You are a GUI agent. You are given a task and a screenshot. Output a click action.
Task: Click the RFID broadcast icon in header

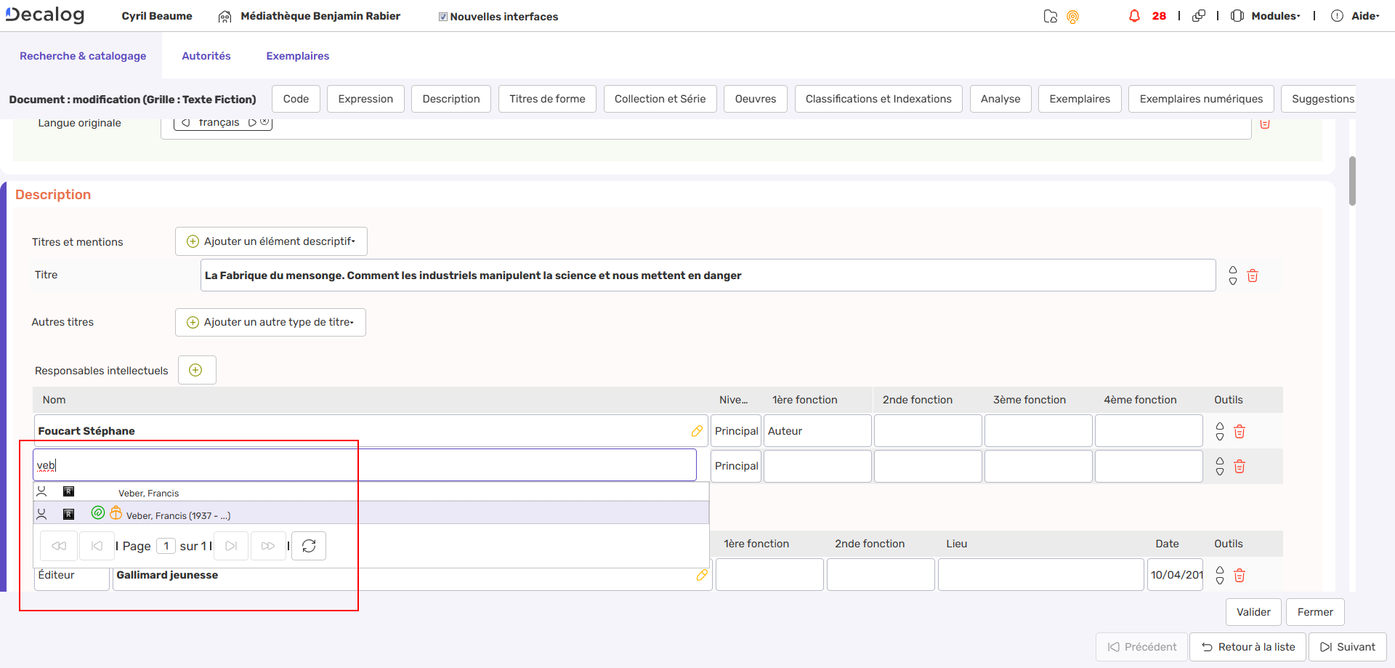(1072, 17)
